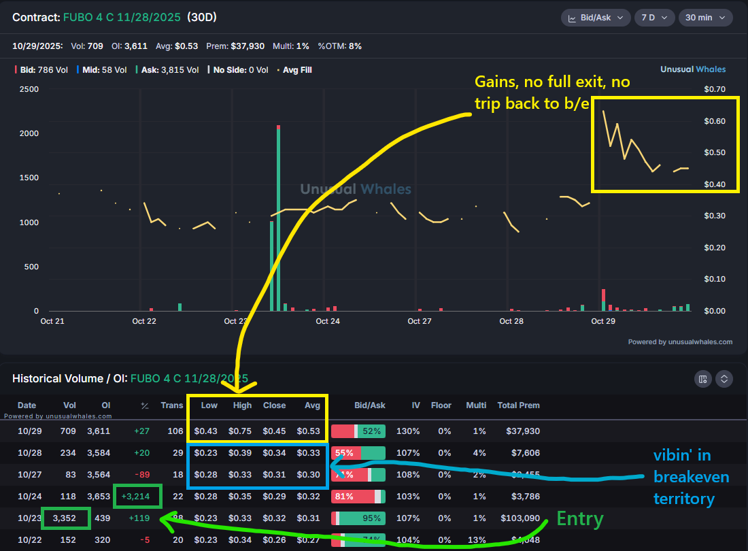
Task: Sort table by the Close column header
Action: pyautogui.click(x=274, y=405)
